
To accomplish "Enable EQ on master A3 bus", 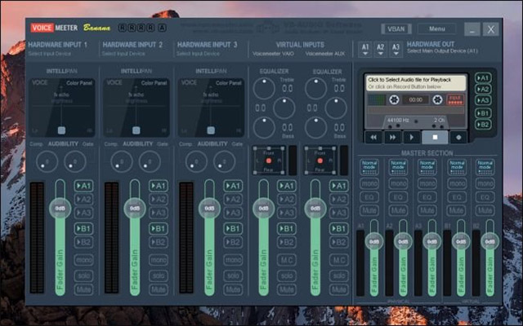I will pos(427,197).
